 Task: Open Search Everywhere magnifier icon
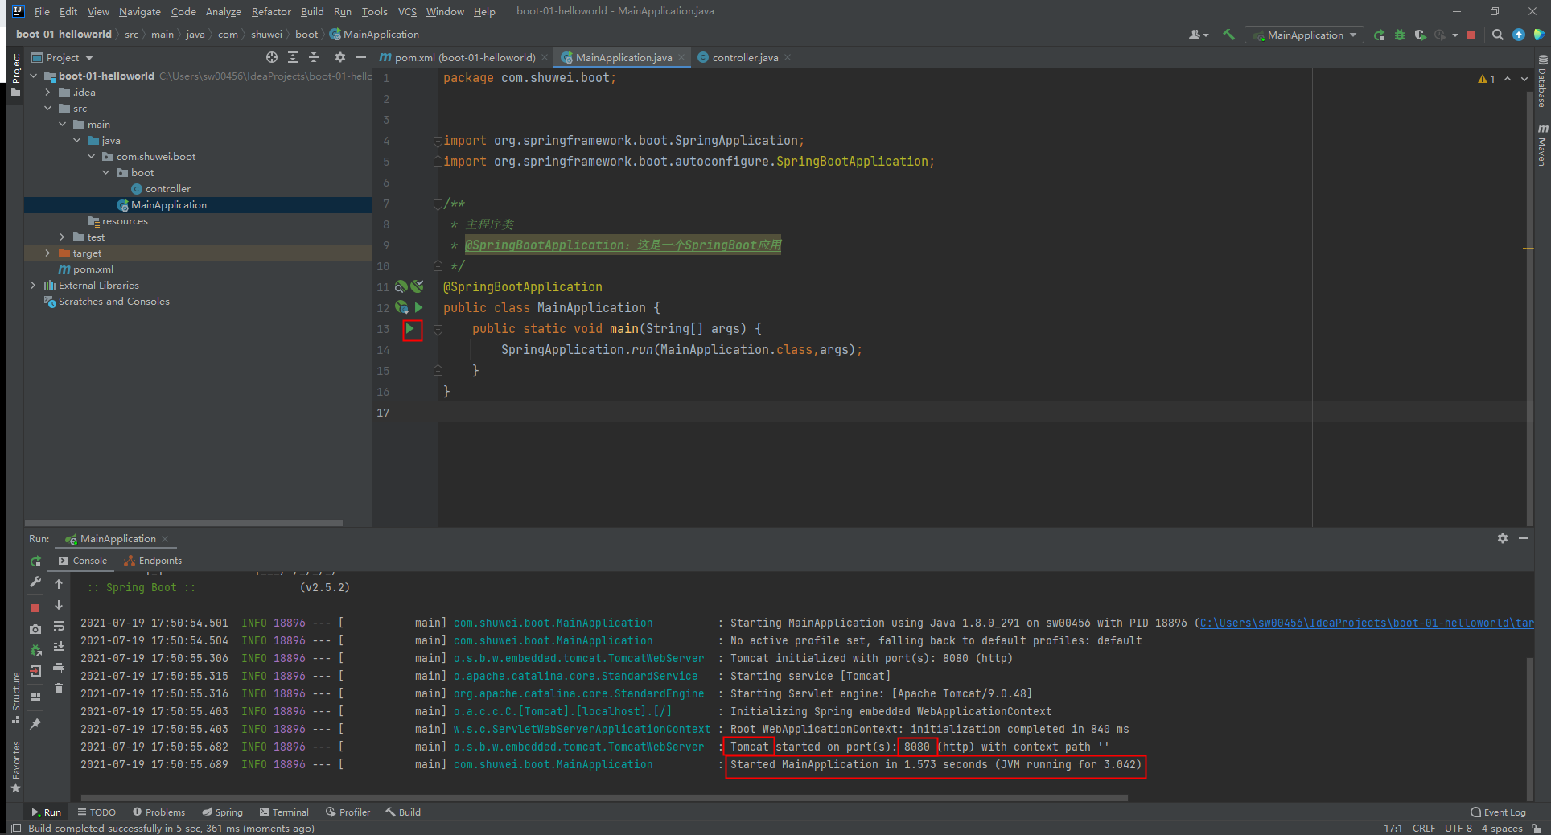(x=1497, y=35)
